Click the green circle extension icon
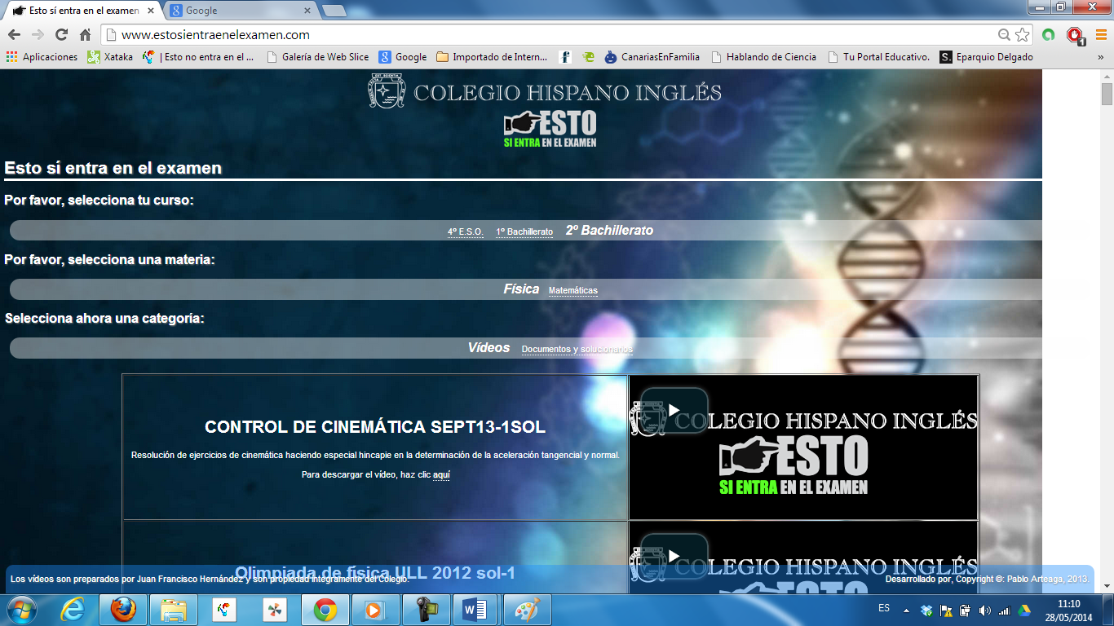The height and width of the screenshot is (626, 1114). (1049, 35)
